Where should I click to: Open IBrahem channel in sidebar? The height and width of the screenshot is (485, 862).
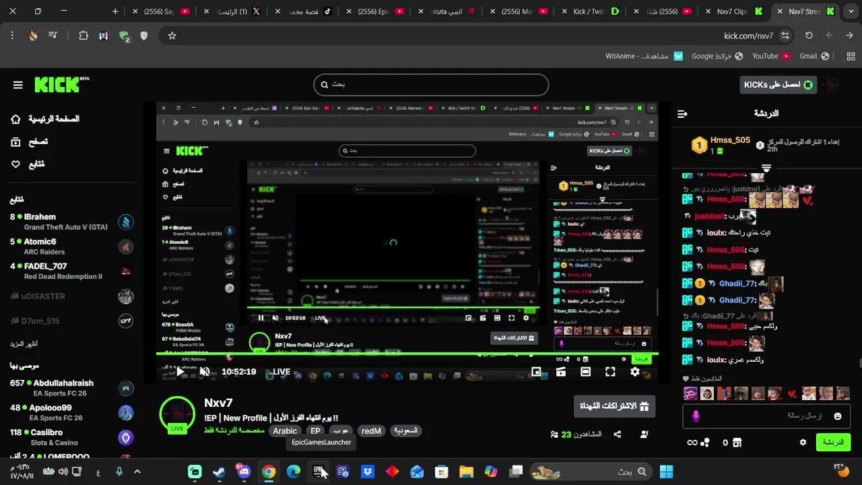pos(71,222)
